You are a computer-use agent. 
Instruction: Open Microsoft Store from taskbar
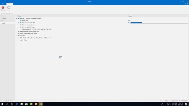pos(26,104)
